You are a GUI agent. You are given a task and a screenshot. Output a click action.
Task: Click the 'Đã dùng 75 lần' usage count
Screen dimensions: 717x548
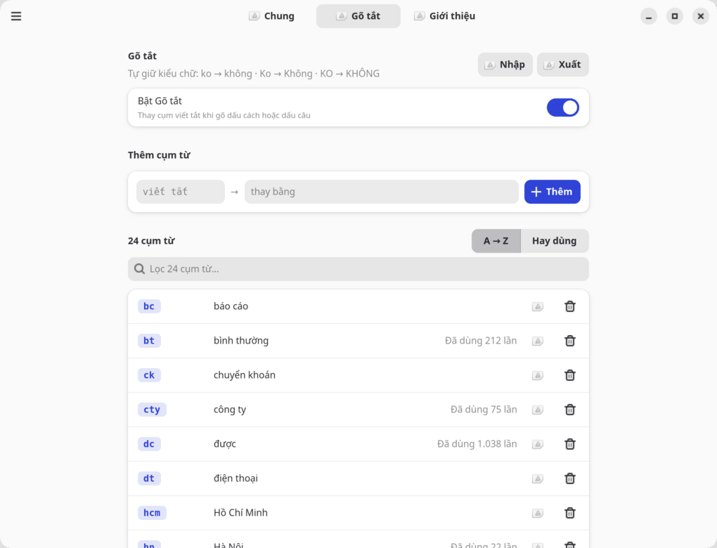click(x=484, y=410)
